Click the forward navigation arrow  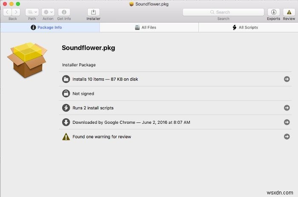click(16, 12)
